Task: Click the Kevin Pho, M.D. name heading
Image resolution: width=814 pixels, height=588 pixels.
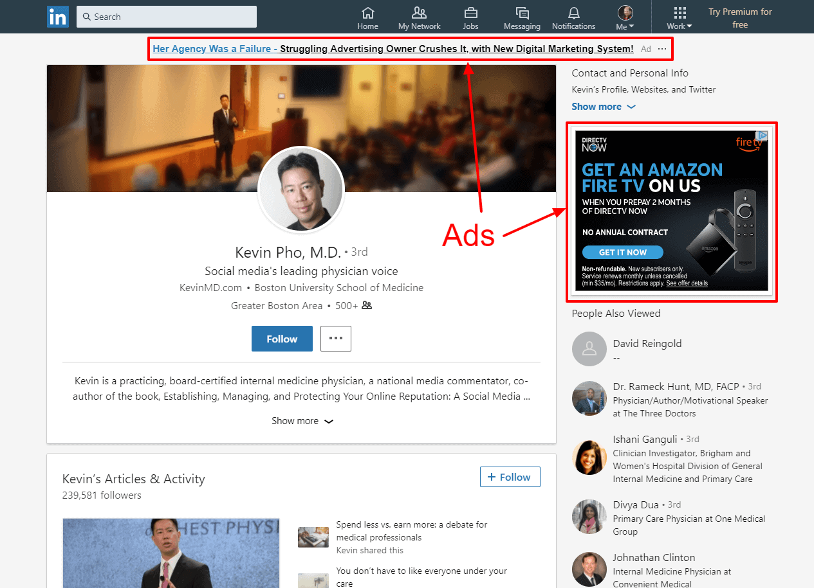Action: (288, 252)
